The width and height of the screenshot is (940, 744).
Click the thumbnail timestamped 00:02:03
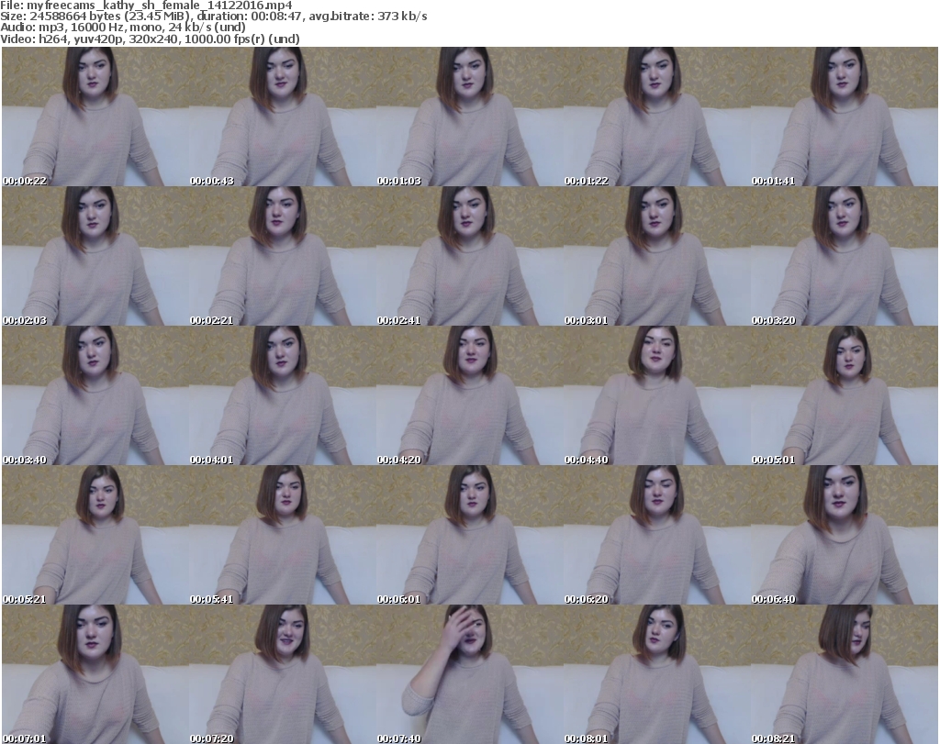click(94, 256)
